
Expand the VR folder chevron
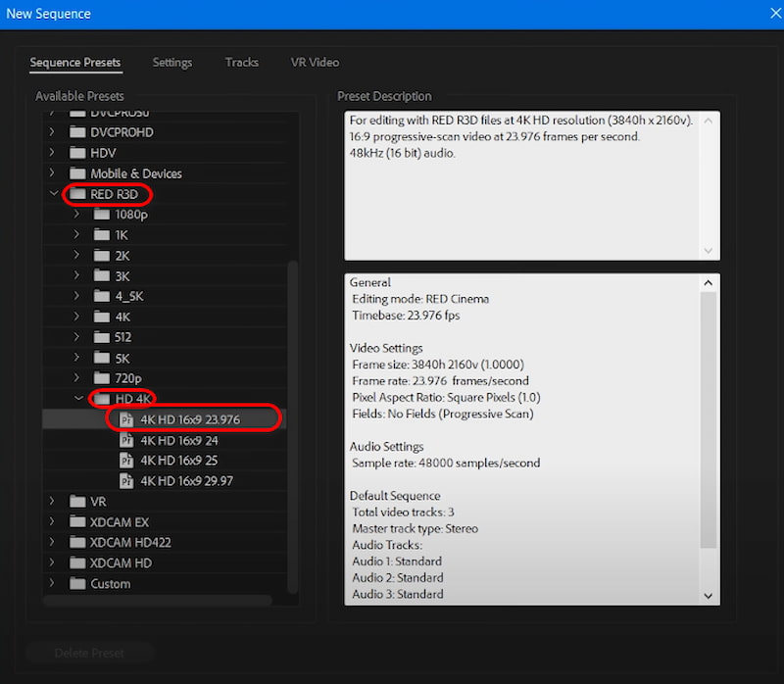52,501
